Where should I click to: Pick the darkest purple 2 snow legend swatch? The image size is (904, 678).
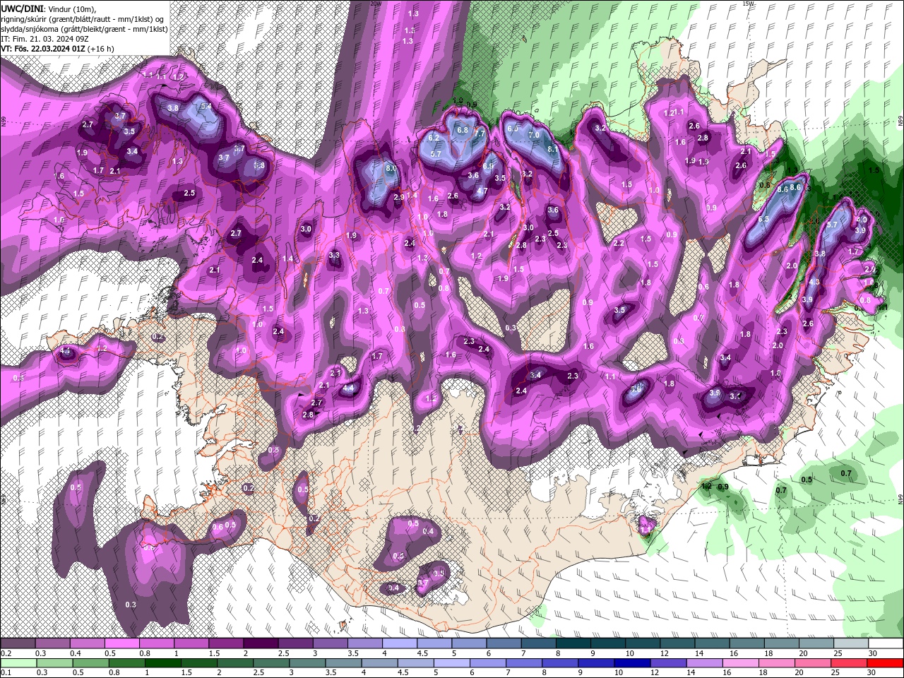pyautogui.click(x=261, y=643)
